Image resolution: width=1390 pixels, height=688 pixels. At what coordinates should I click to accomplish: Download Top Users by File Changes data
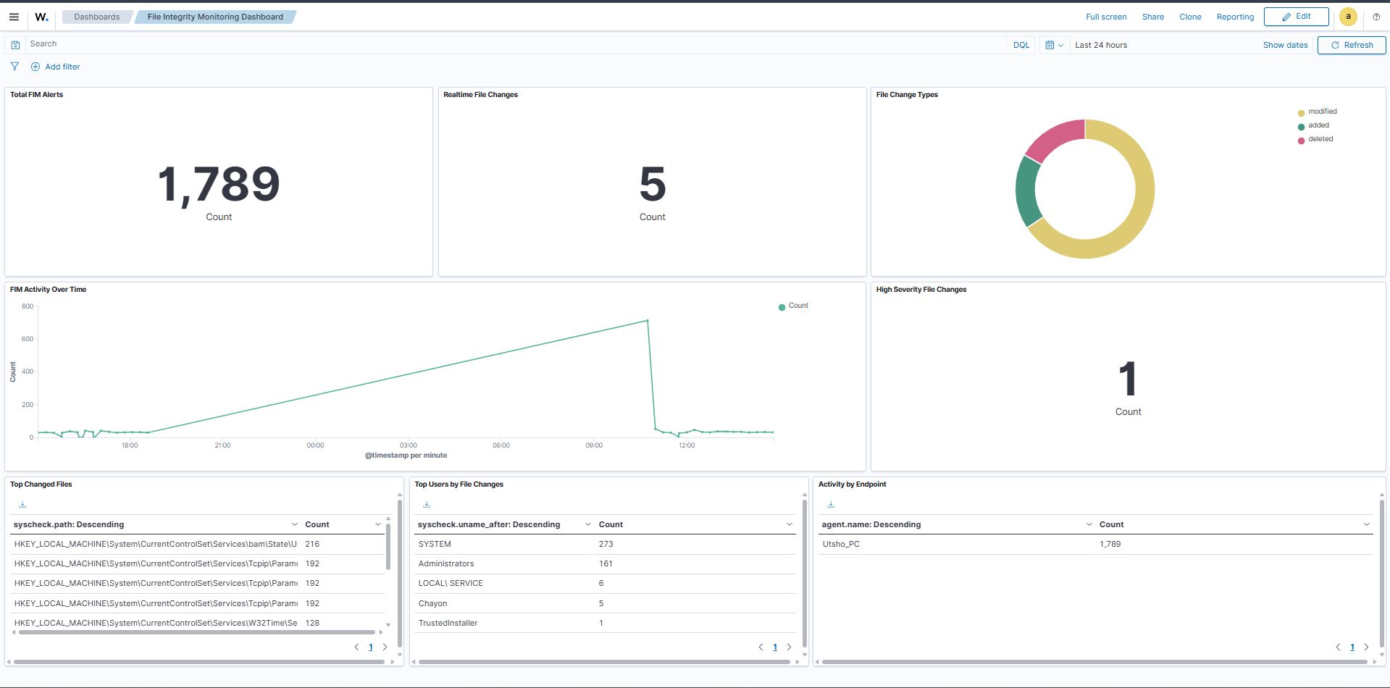(x=427, y=504)
